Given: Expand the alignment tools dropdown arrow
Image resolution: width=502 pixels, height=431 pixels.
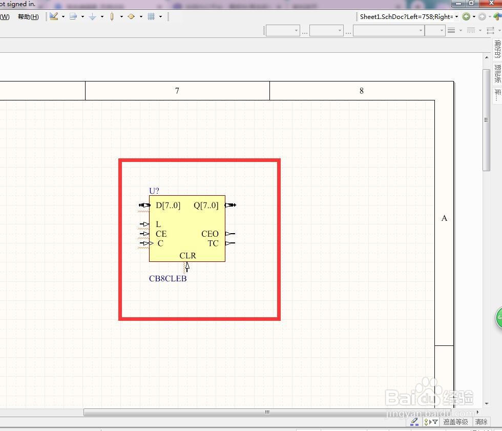Looking at the screenshot, I should coord(82,16).
